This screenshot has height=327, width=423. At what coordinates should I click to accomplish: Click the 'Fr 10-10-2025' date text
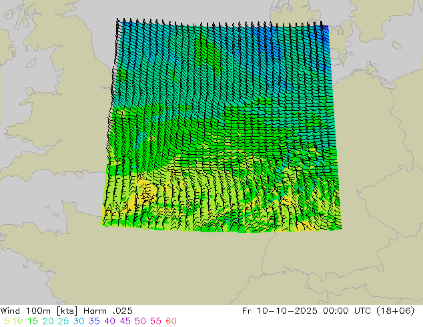280,311
